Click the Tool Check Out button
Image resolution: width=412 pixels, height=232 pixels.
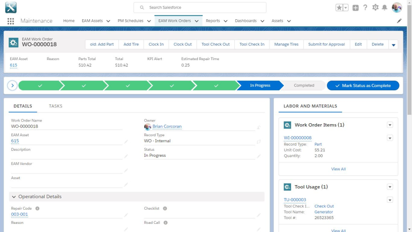click(x=215, y=44)
